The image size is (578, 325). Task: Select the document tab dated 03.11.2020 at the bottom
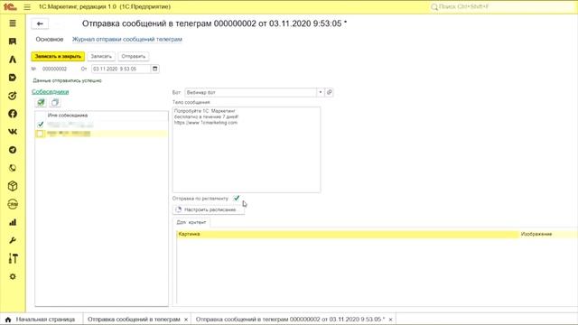290,320
